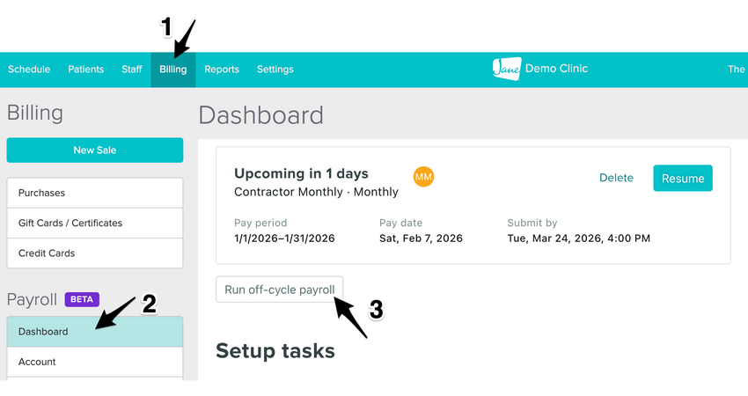
Task: Click the pay date Sat, Feb 7, 2026
Action: 421,238
